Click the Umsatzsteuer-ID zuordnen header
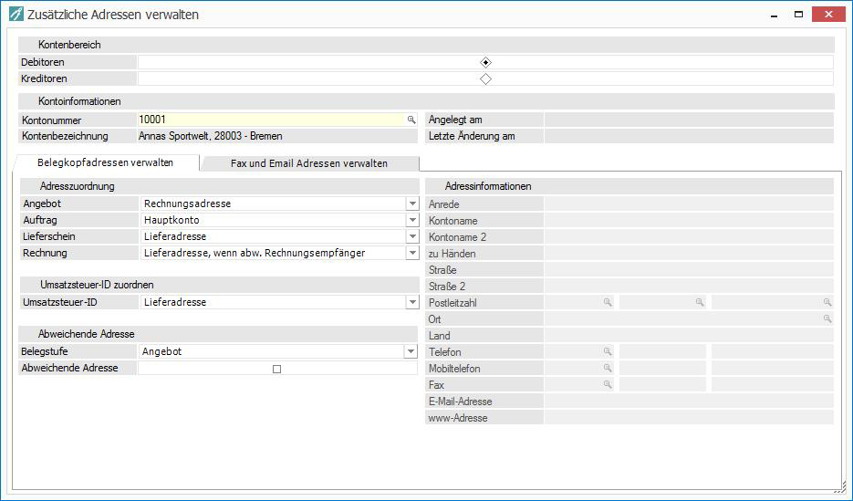Screen dimensions: 853x501 [219, 285]
